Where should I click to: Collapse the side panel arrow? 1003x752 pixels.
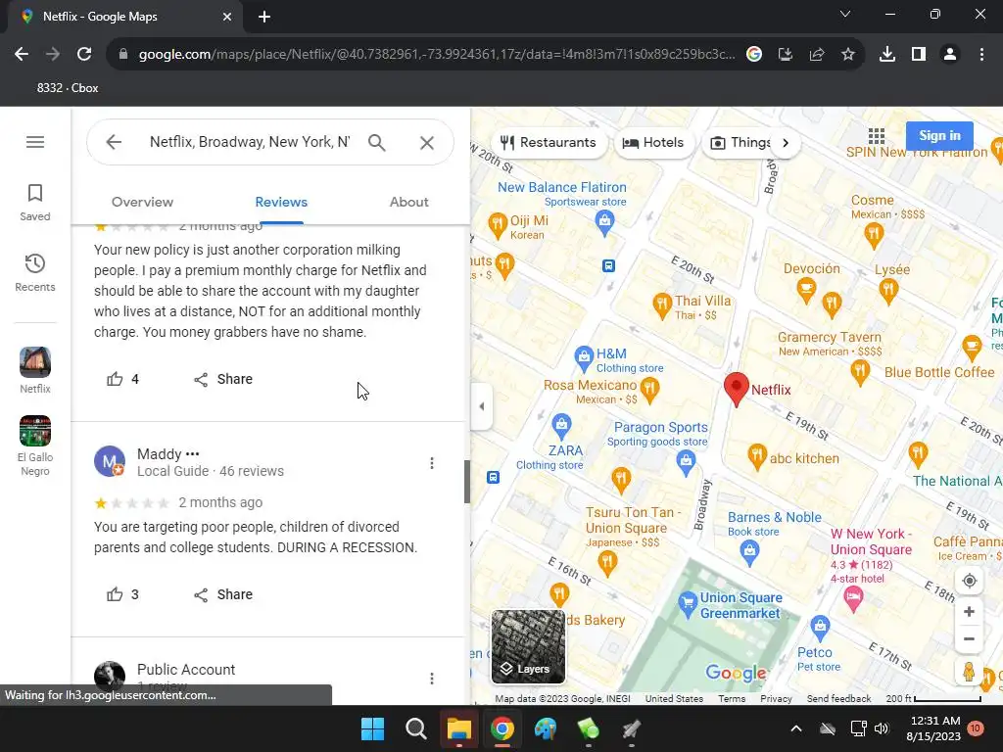point(482,406)
